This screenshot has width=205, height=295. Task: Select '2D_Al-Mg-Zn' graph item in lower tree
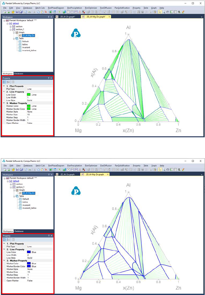28,193
